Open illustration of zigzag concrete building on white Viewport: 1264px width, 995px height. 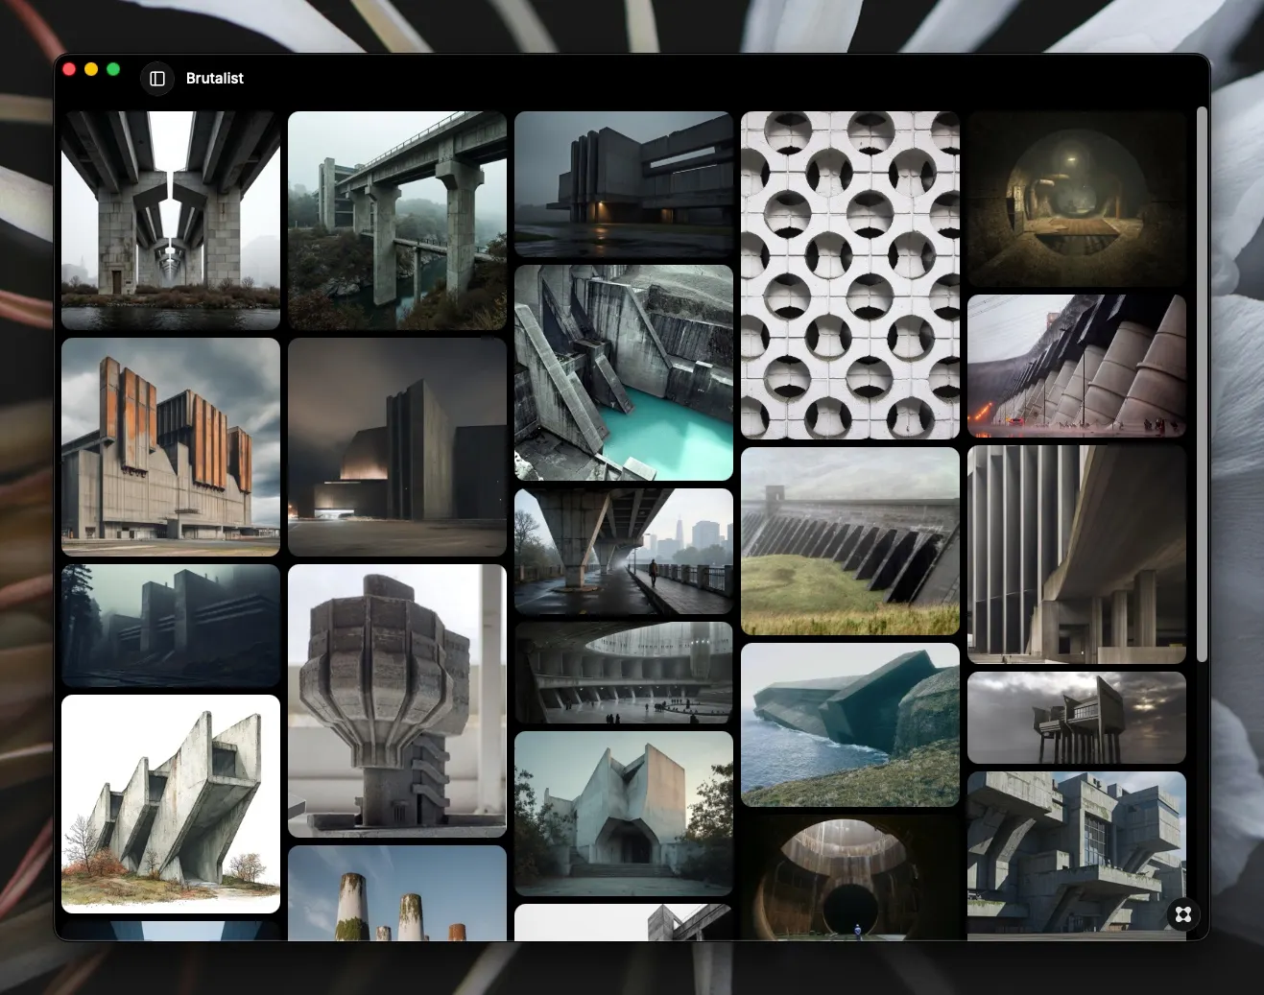[171, 804]
